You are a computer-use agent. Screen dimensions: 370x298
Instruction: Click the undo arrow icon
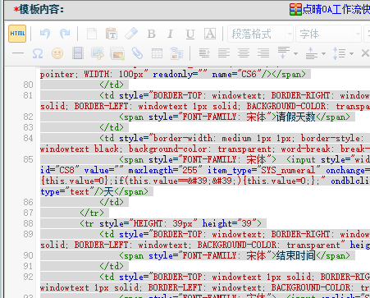[45, 34]
